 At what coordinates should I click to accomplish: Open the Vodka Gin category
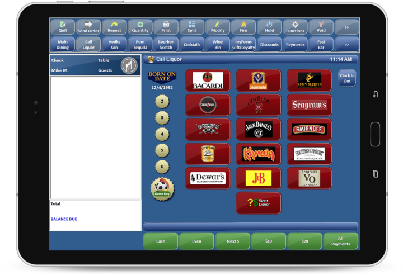point(114,44)
